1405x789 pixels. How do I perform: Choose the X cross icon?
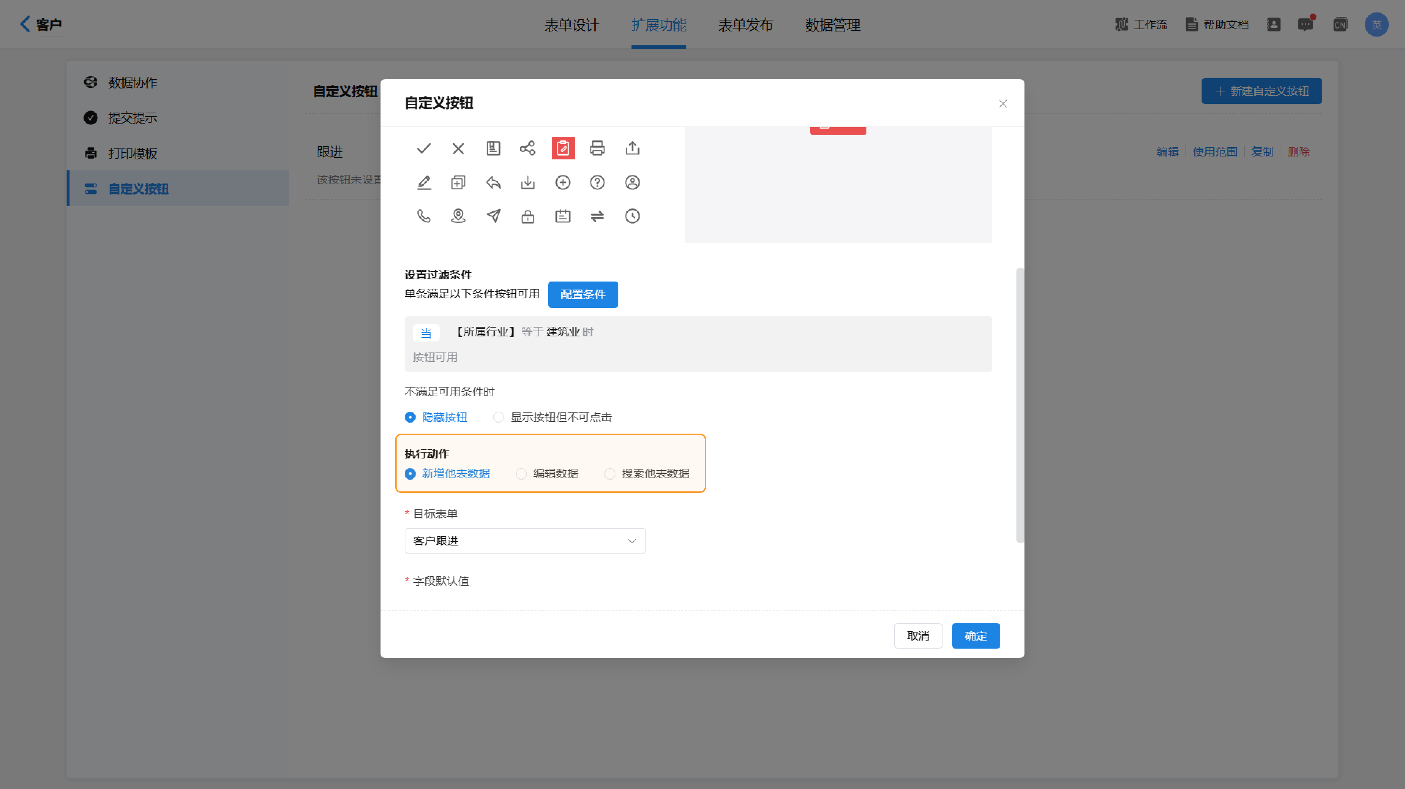(458, 148)
